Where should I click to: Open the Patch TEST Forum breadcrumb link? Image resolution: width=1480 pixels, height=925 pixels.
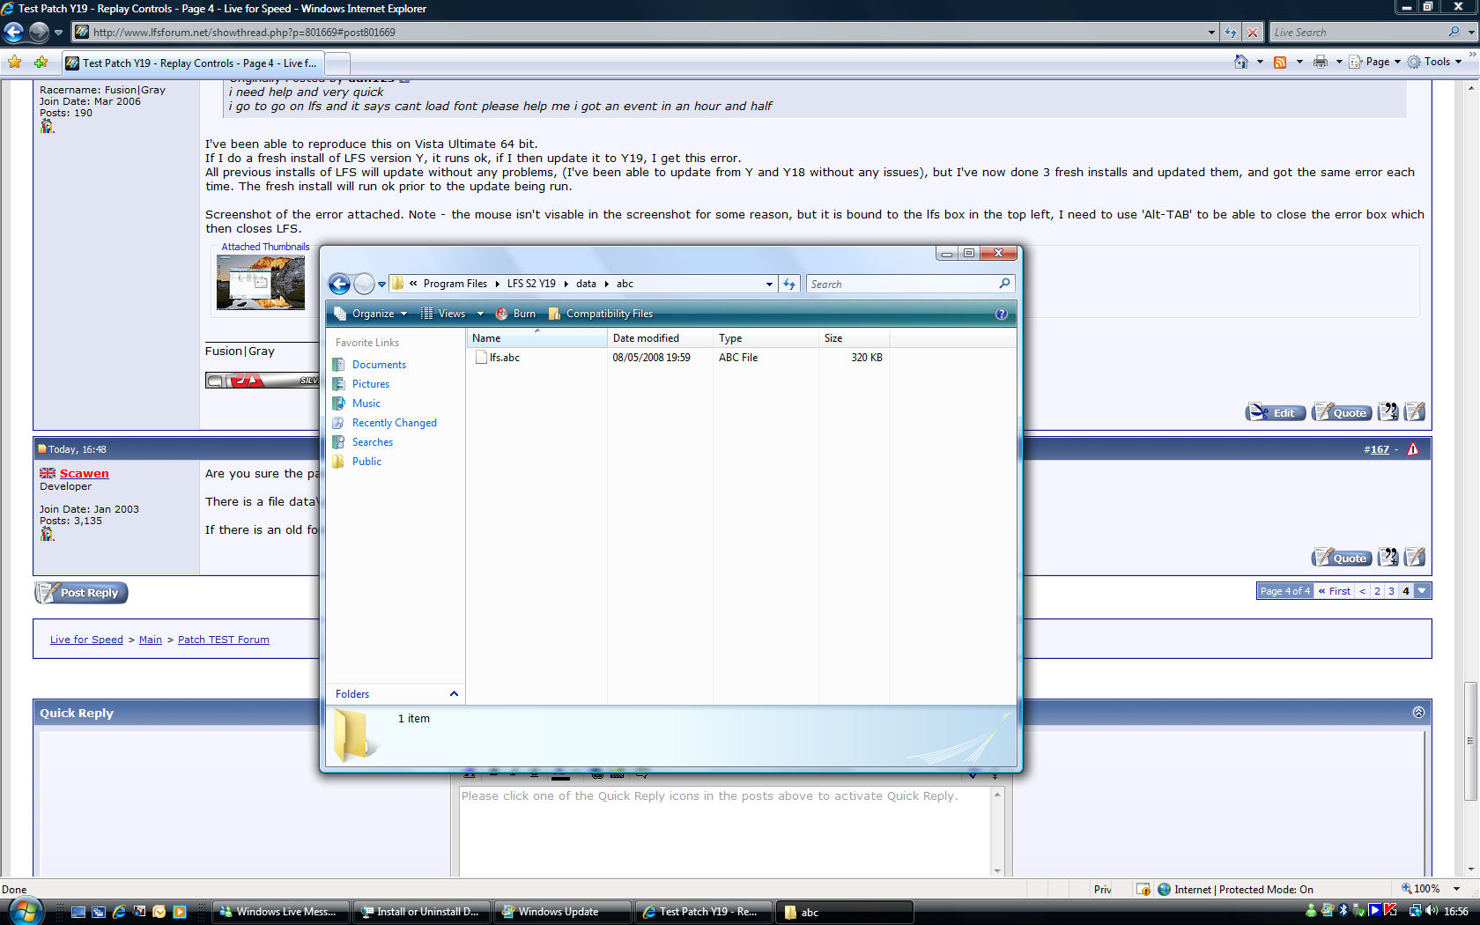[x=224, y=640]
